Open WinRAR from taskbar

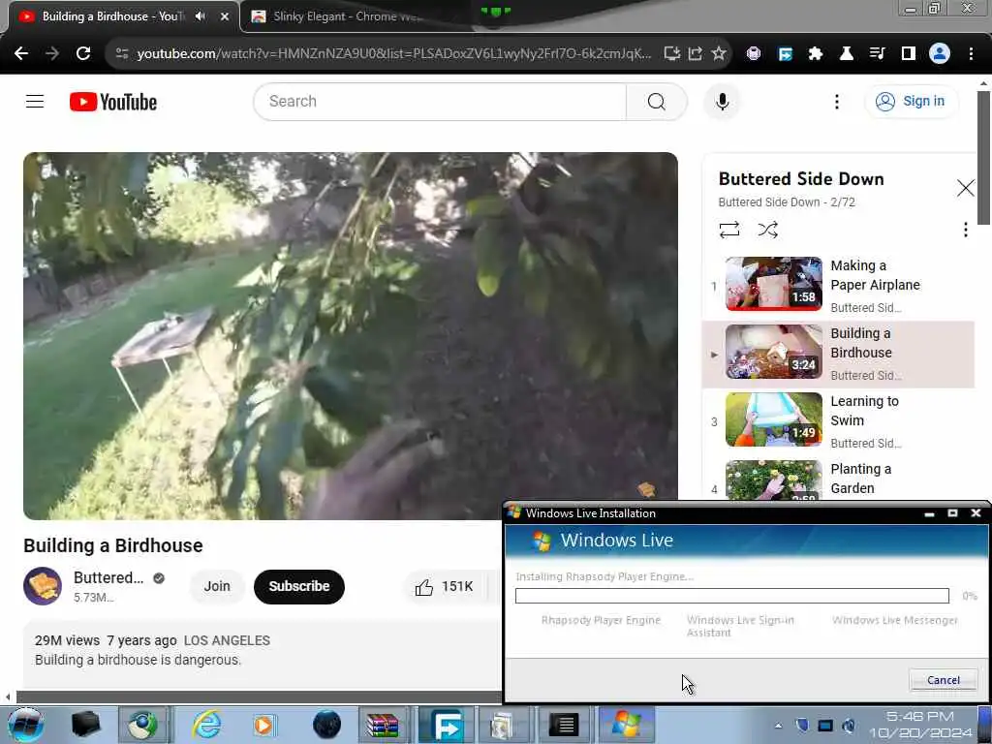(x=384, y=725)
